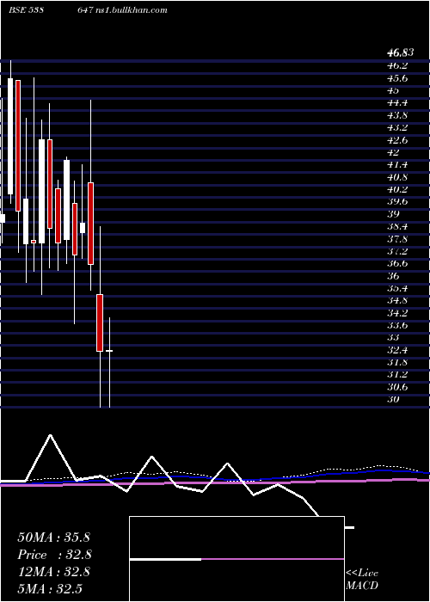Click the ns1.bullkhan.com header text

(133, 10)
